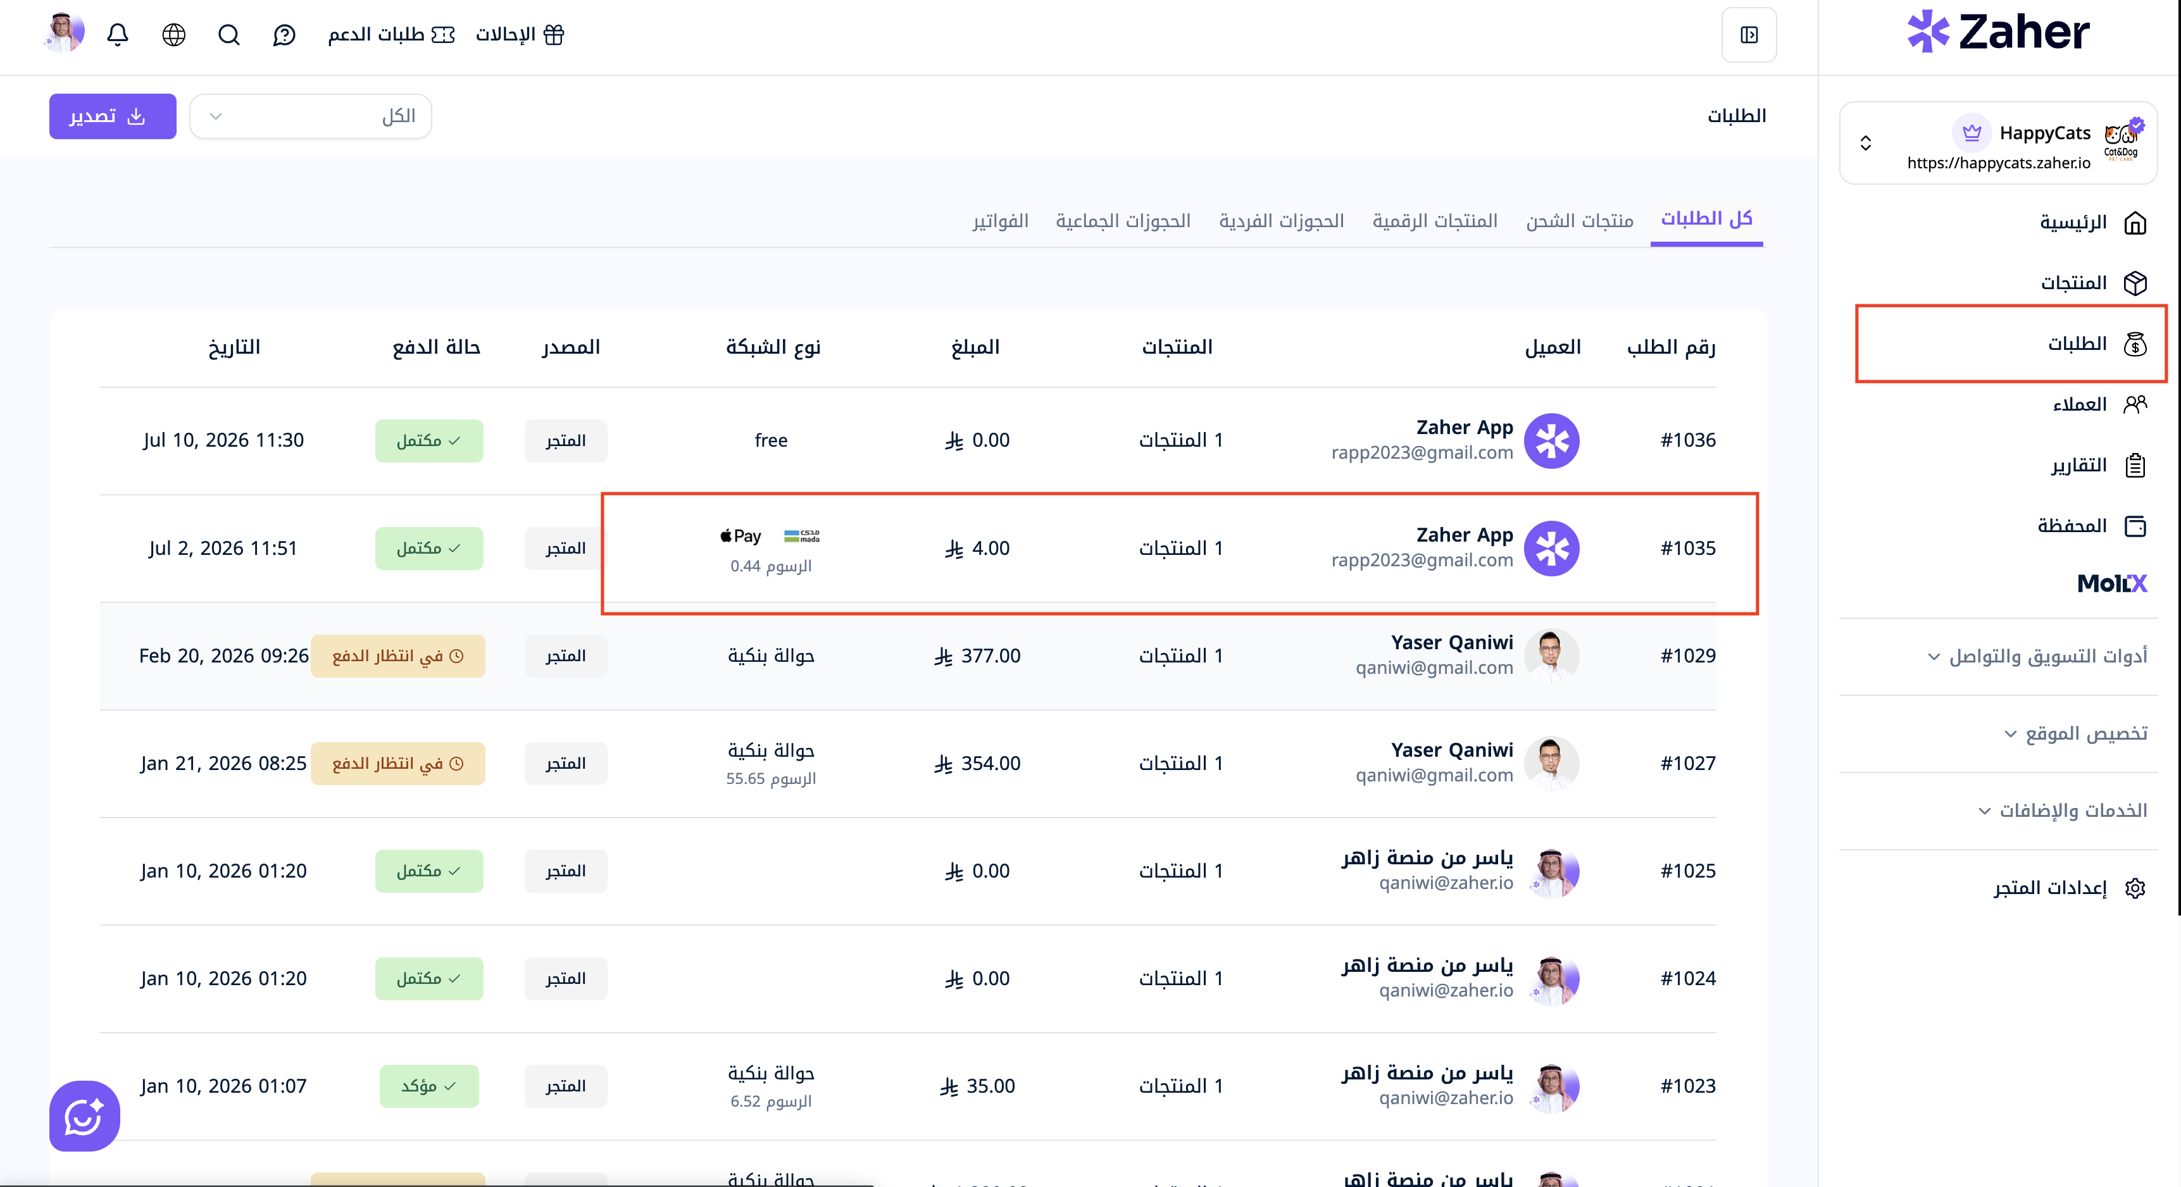2181x1187 pixels.
Task: Click the search magnifier icon
Action: point(228,35)
